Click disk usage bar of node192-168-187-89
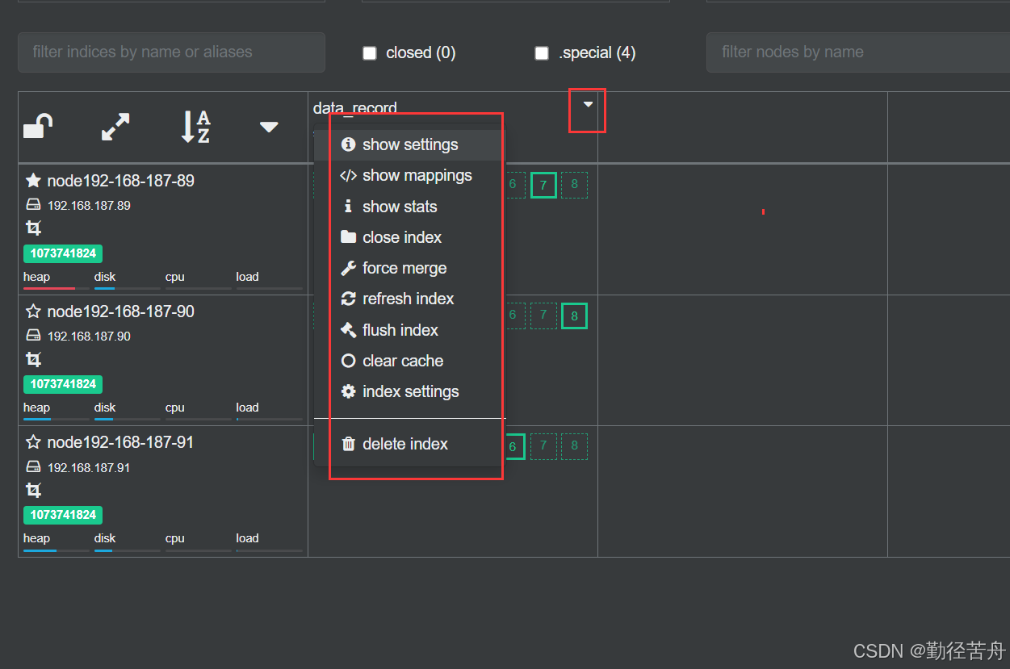This screenshot has width=1010, height=669. [x=127, y=287]
